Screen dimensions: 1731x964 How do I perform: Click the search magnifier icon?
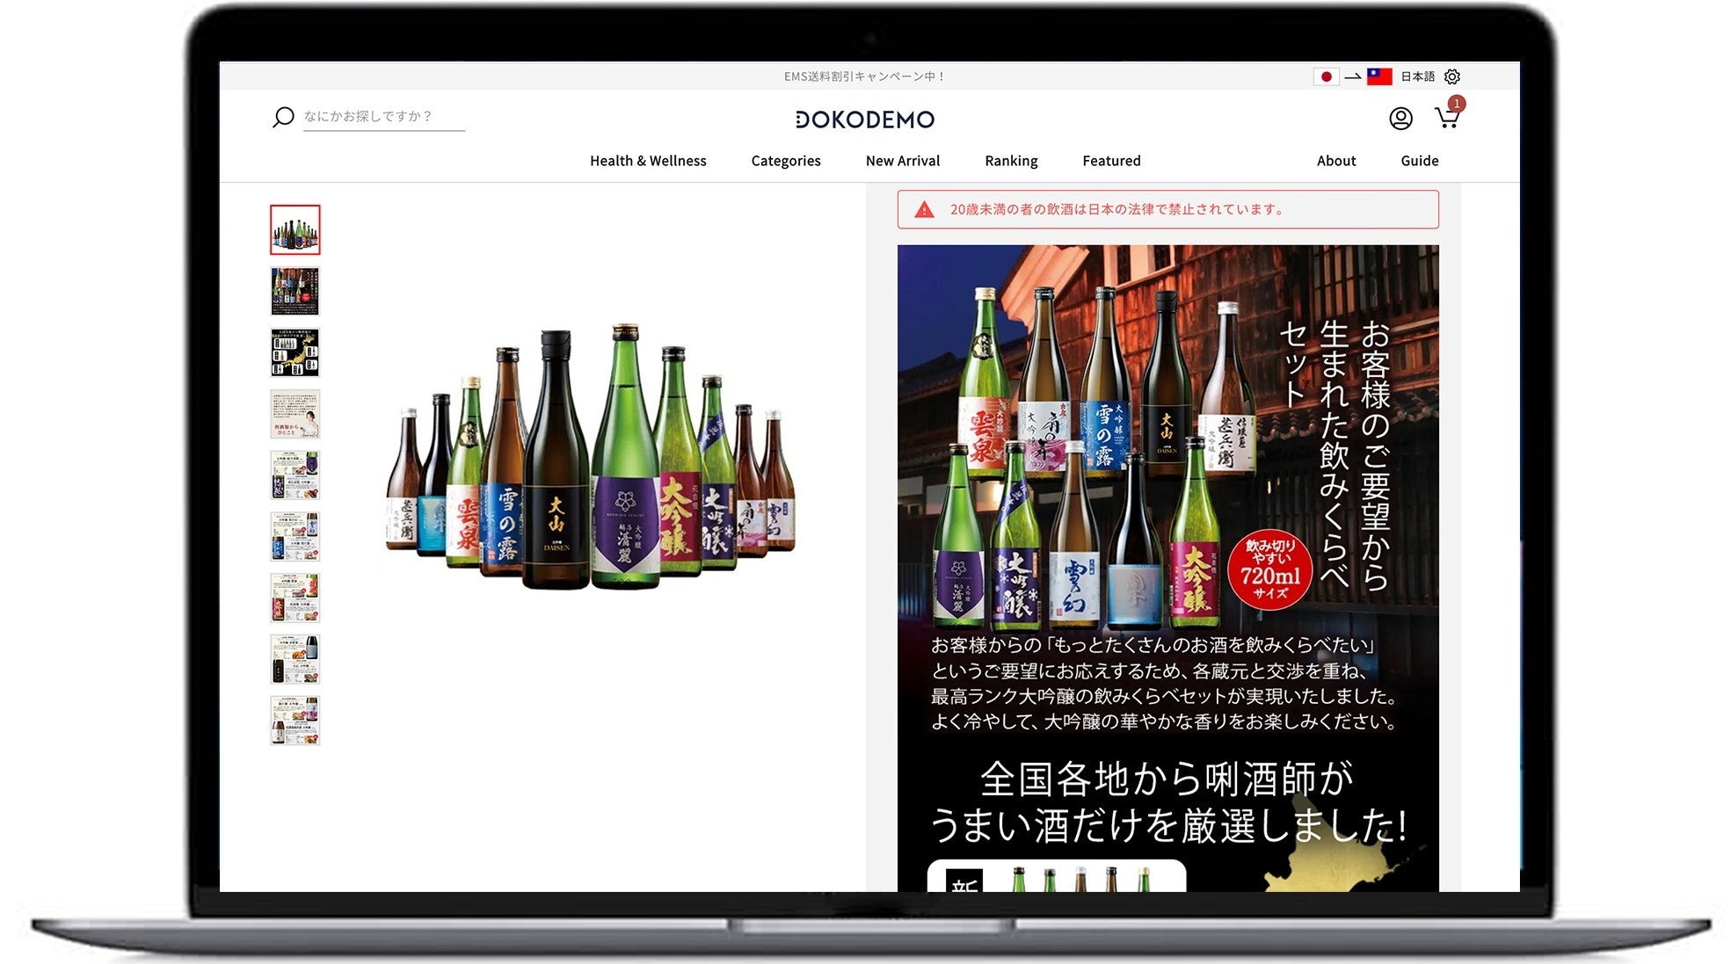coord(282,117)
